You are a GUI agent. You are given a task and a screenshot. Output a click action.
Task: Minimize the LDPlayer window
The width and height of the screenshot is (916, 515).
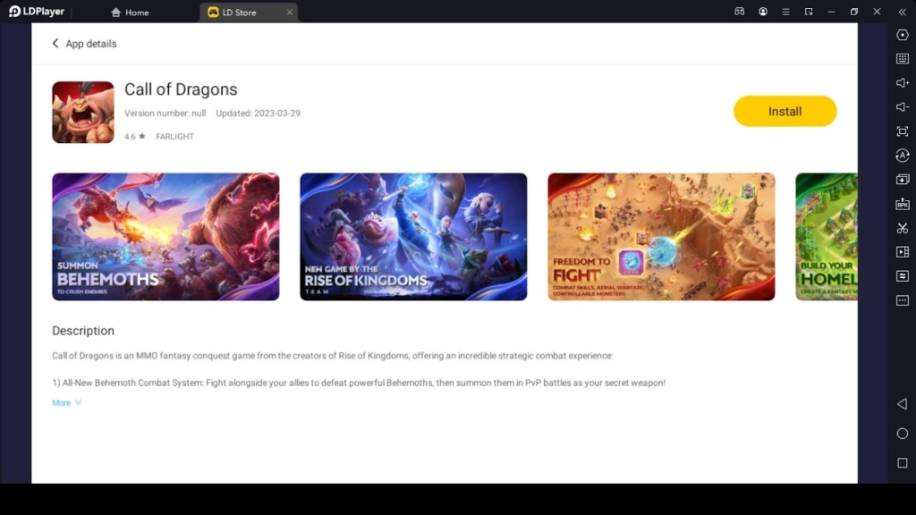[831, 12]
